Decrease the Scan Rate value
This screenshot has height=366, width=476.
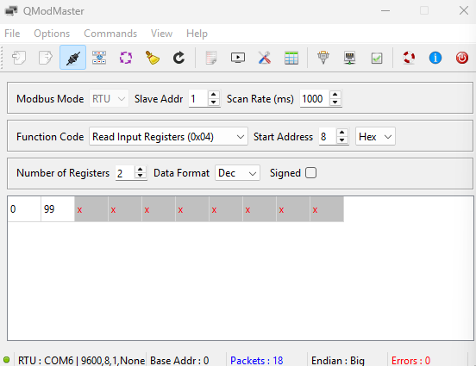click(335, 102)
